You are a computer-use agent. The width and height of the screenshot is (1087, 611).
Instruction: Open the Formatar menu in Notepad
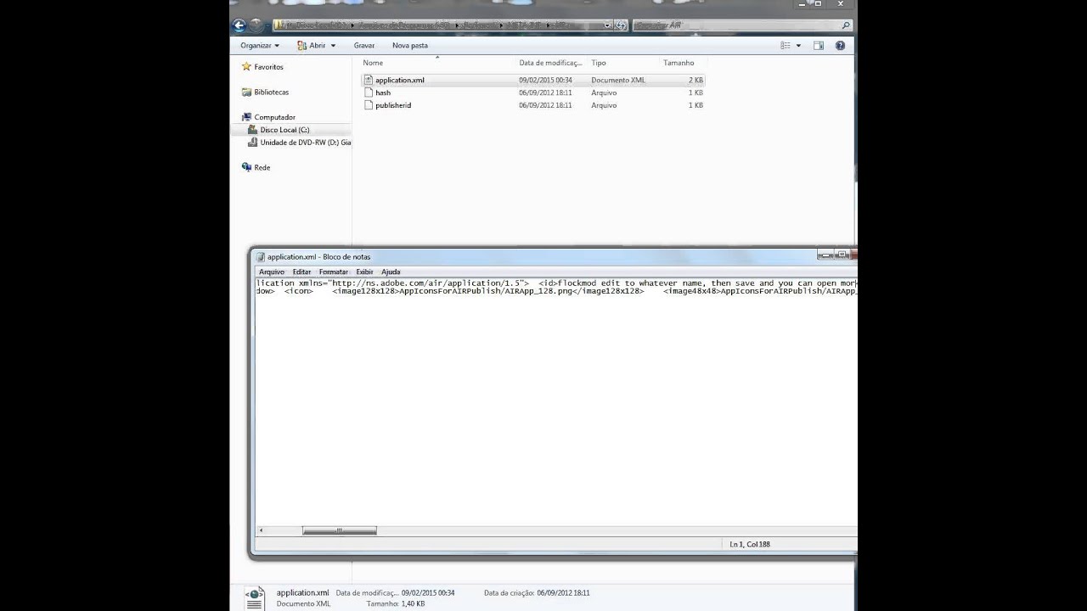334,272
